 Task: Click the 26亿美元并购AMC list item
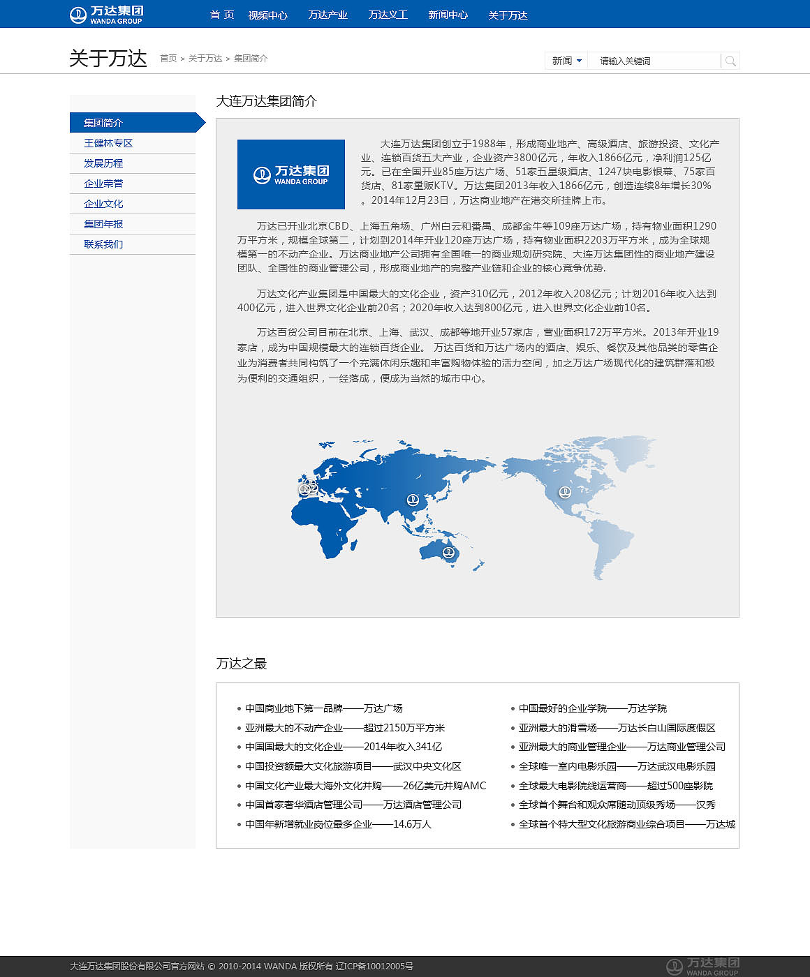click(x=365, y=786)
